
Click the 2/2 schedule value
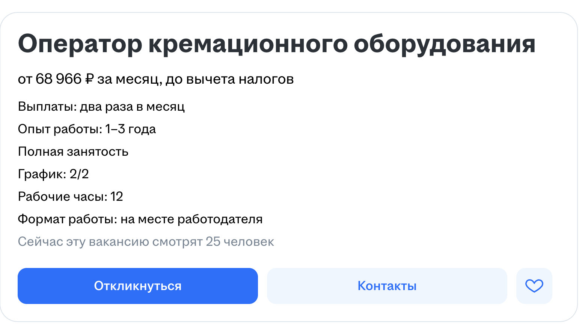79,174
